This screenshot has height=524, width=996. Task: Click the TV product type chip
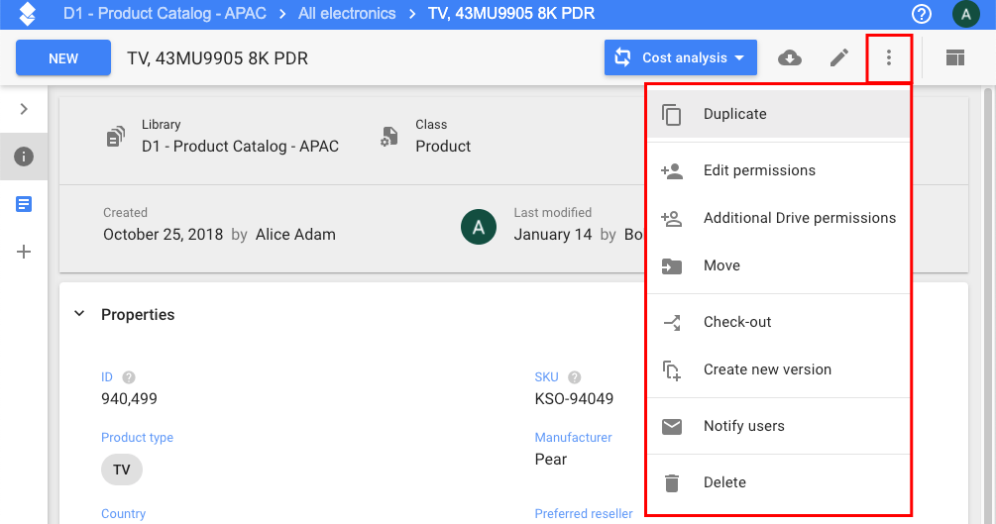pyautogui.click(x=122, y=470)
